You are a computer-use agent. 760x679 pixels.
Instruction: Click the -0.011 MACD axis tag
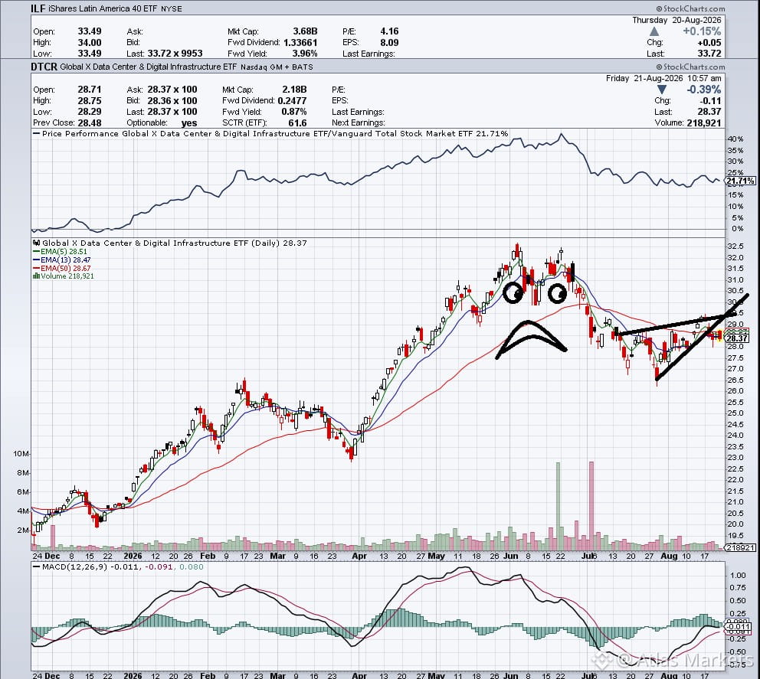coord(738,626)
